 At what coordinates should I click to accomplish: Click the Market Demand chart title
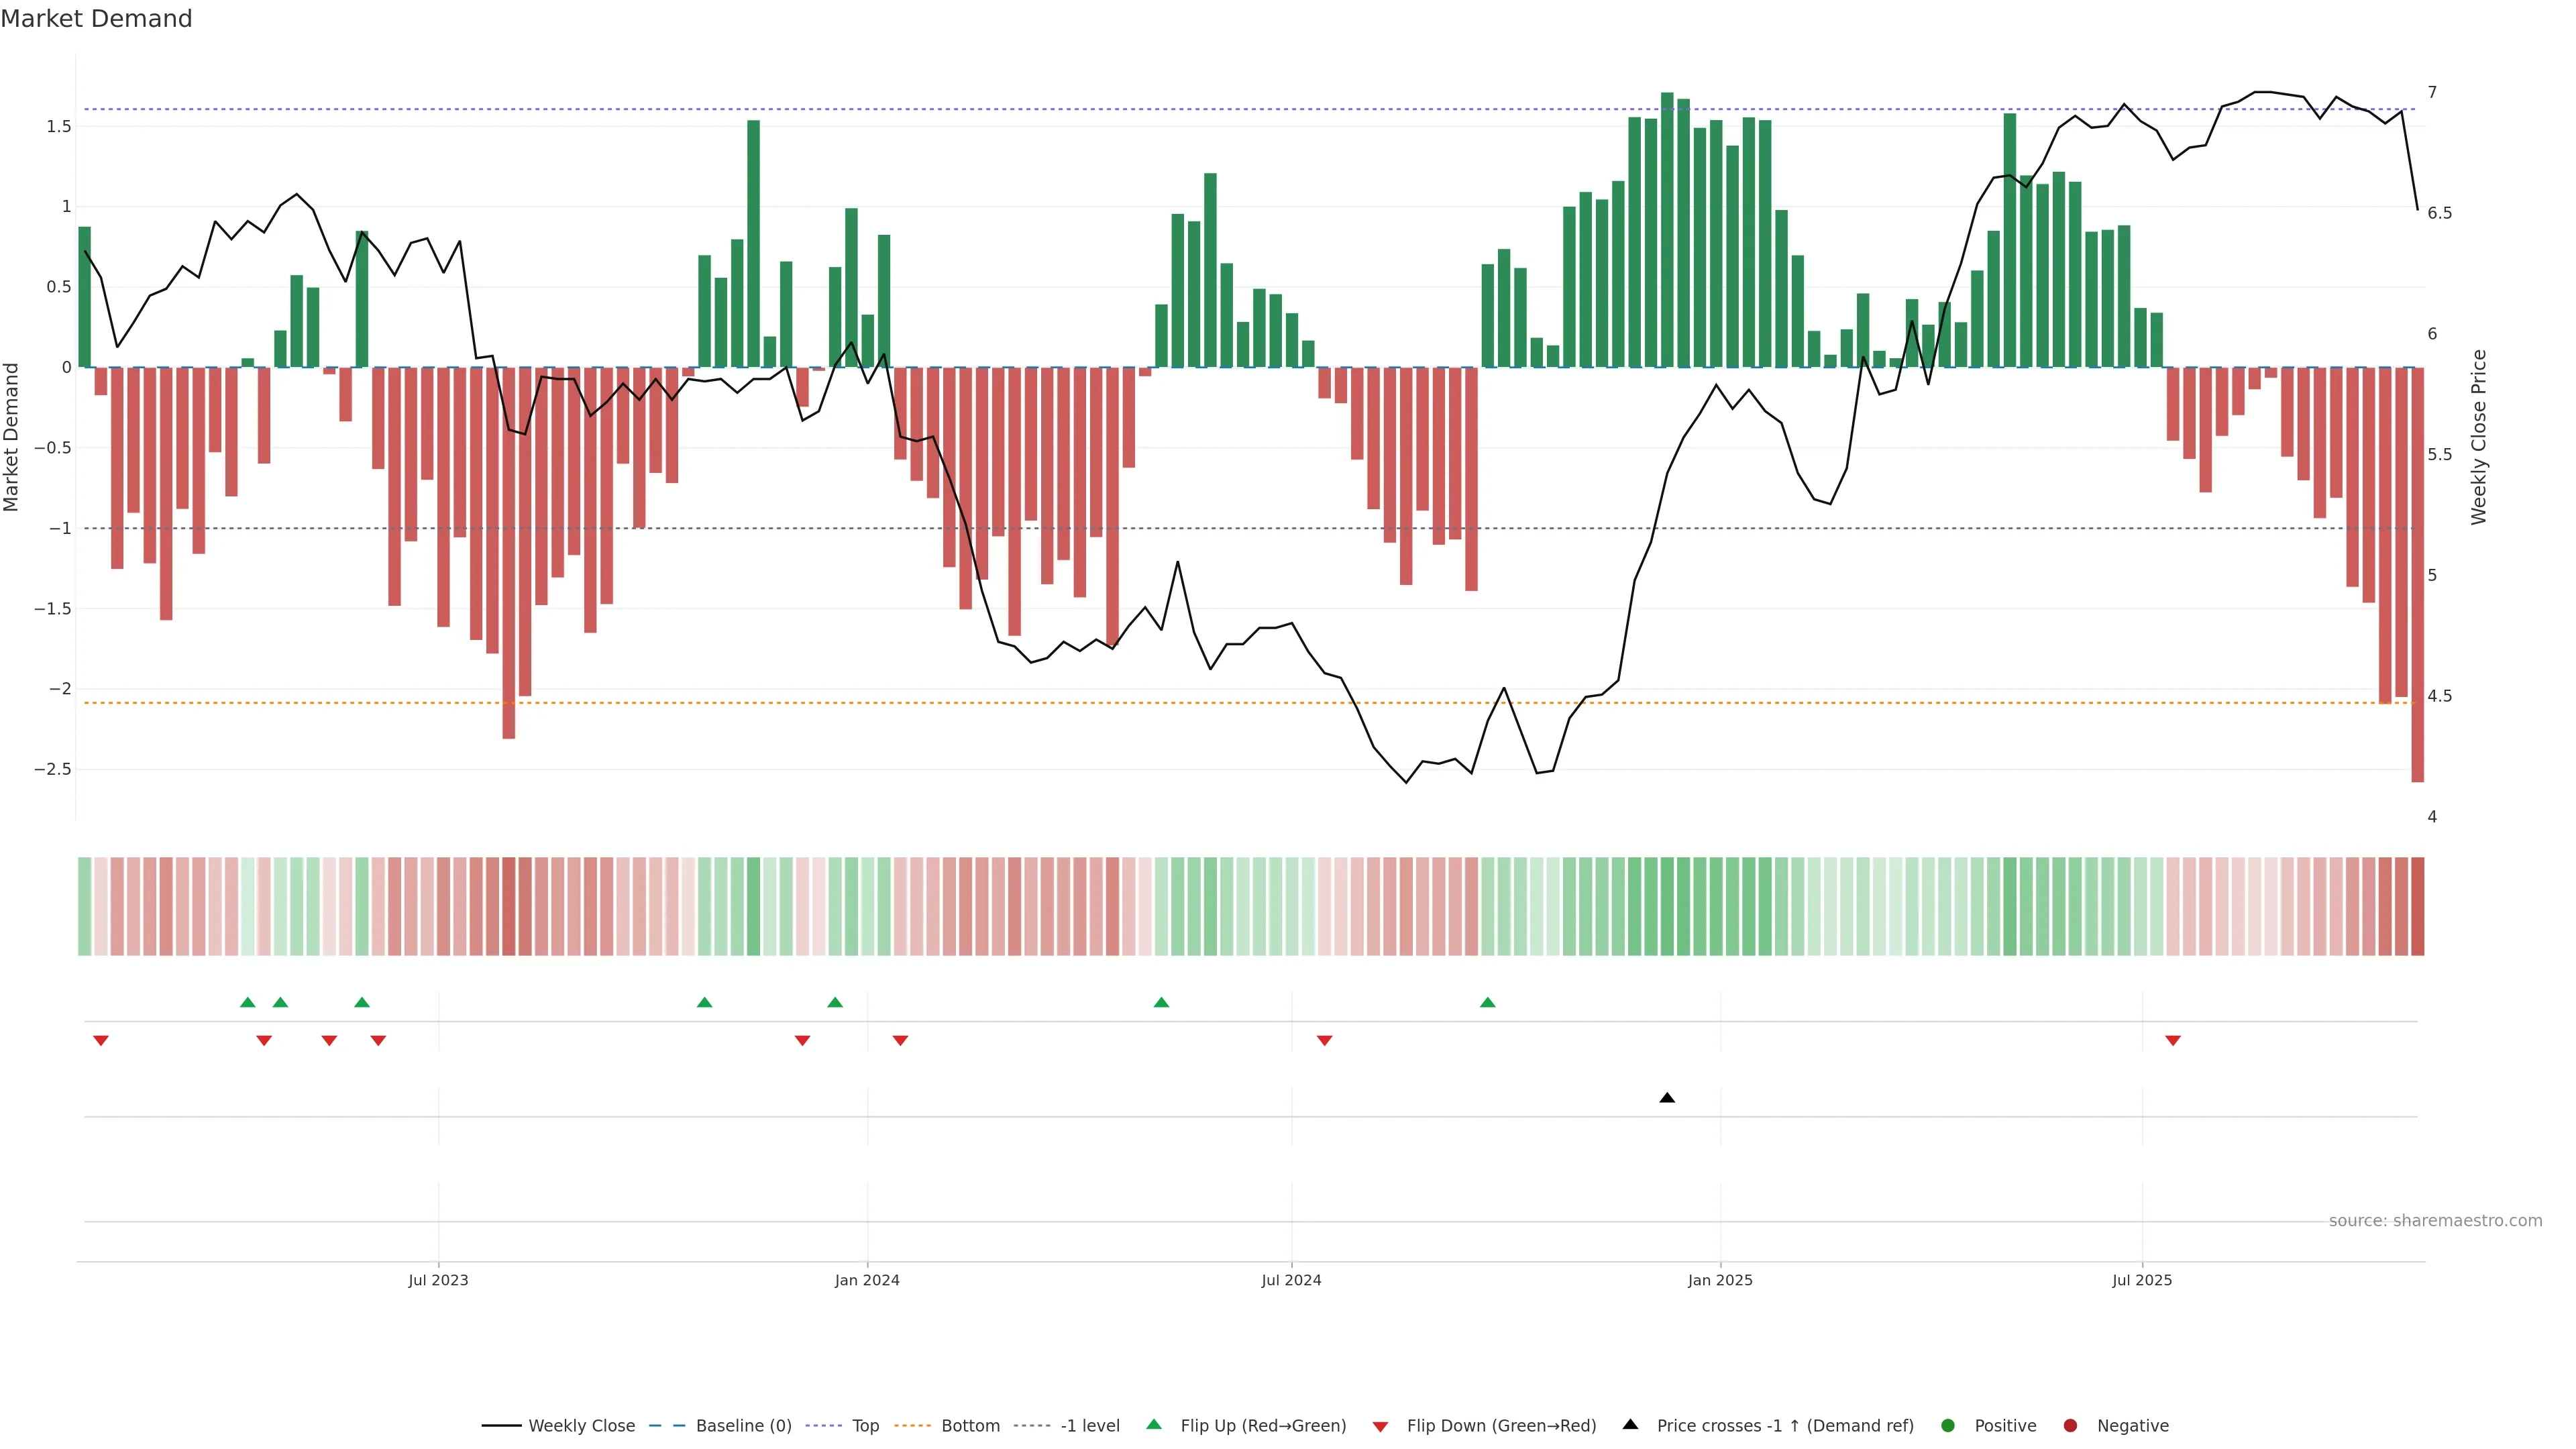click(96, 19)
